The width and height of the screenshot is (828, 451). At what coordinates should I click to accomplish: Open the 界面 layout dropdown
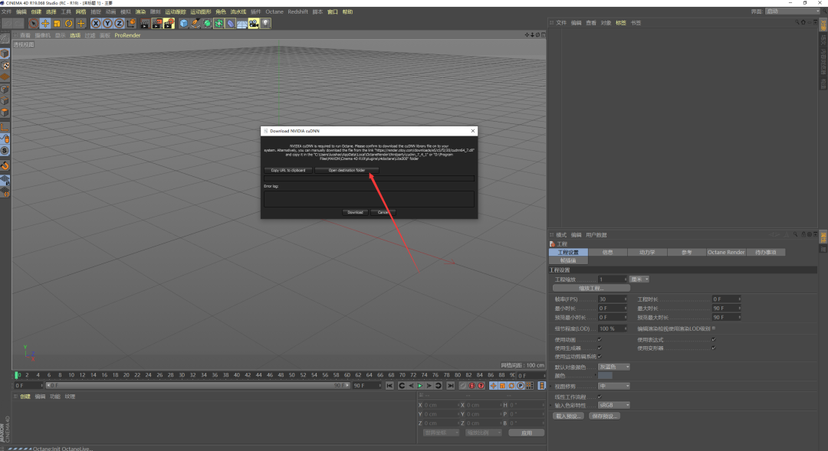793,11
